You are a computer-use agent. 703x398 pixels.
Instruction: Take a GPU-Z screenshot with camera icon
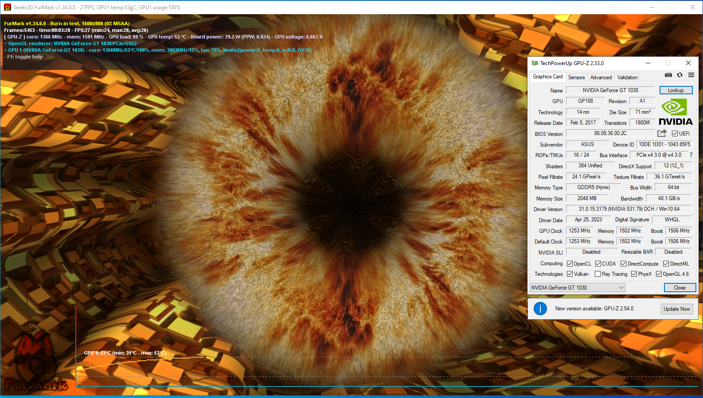(668, 75)
